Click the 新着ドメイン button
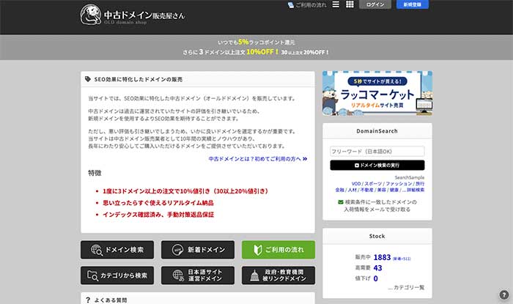 point(198,250)
